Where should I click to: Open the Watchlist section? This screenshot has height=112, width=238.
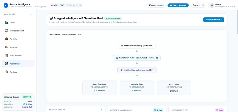tap(18, 47)
